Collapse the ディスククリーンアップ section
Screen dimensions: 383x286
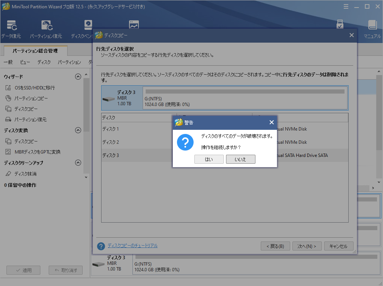78,163
